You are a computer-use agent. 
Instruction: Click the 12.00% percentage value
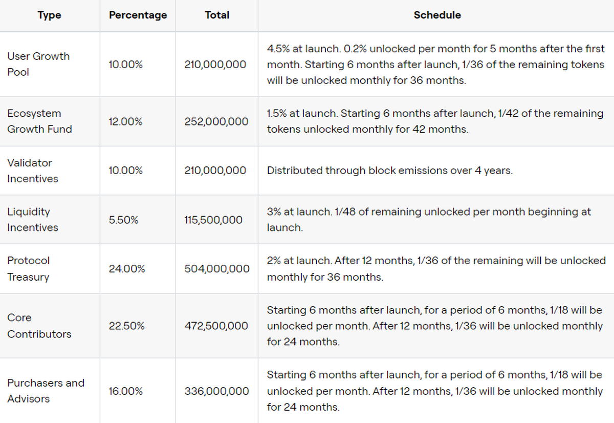point(125,121)
